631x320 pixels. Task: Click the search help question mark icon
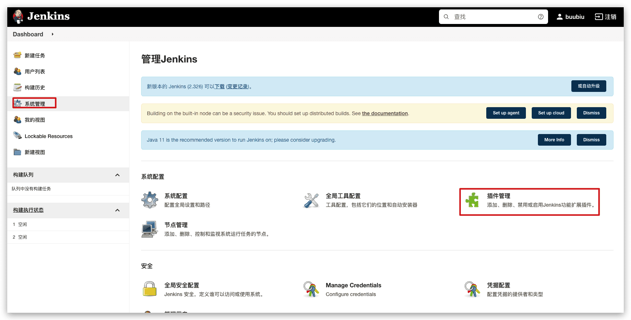tap(541, 17)
